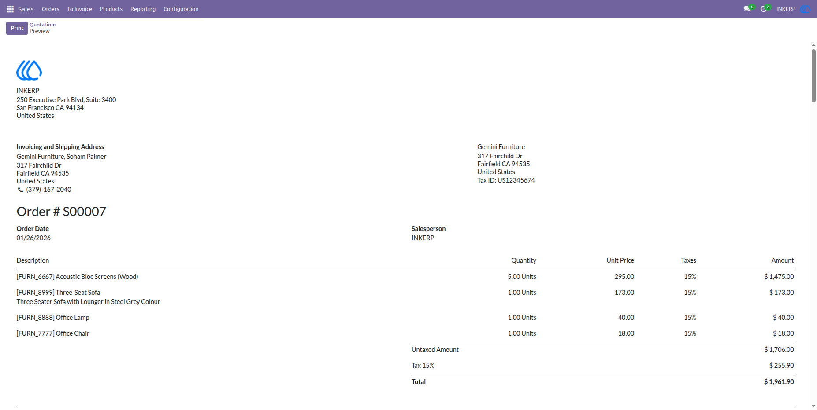Go back to Quotations breadcrumb

[x=43, y=25]
